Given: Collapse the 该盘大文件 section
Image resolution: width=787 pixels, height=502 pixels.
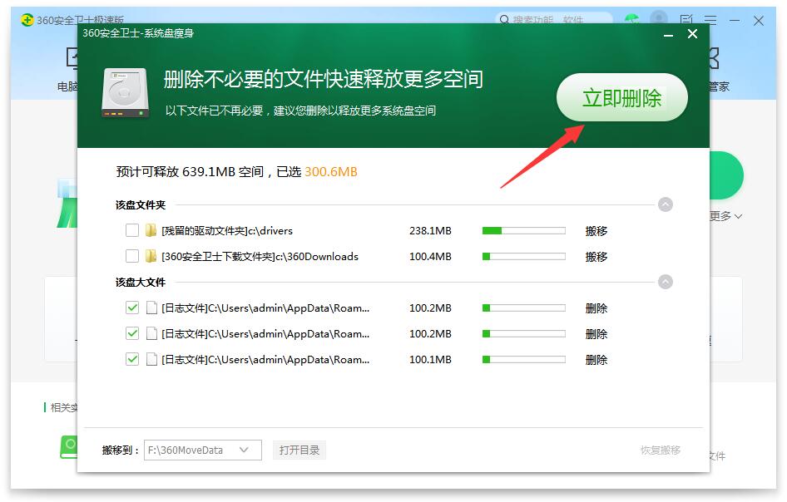Looking at the screenshot, I should coord(666,282).
